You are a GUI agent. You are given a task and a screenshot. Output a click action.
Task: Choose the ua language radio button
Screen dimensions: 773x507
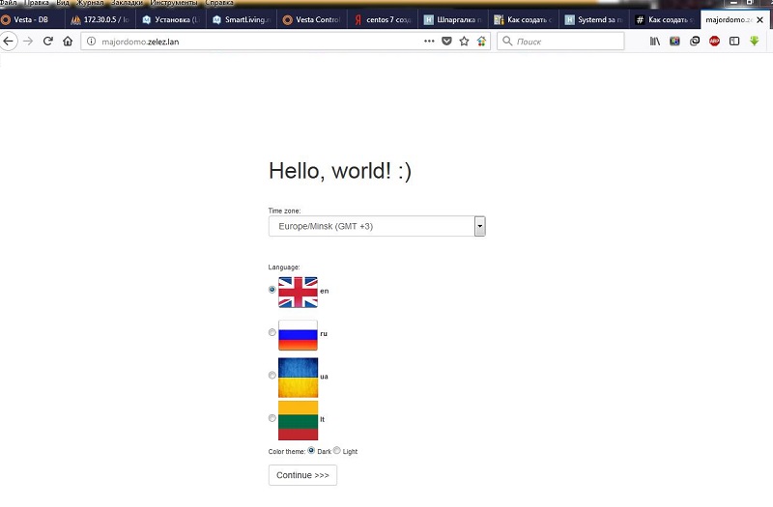click(x=272, y=376)
